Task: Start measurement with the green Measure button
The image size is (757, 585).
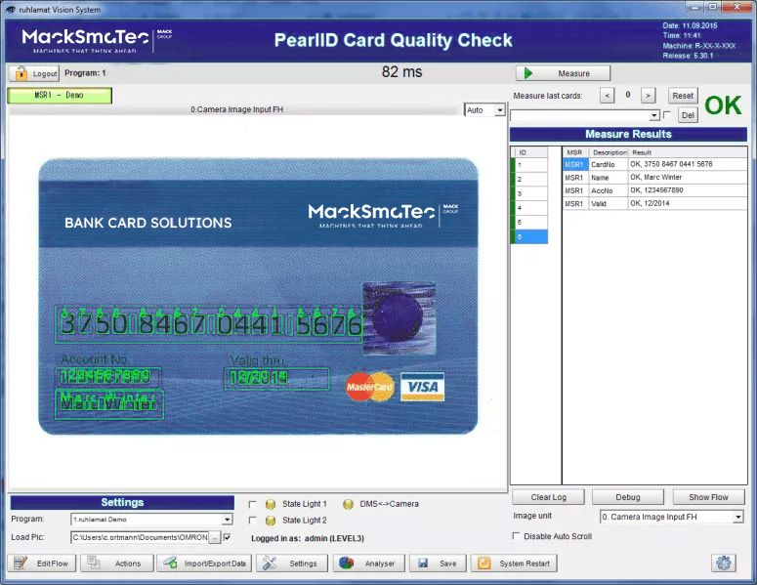Action: [563, 73]
